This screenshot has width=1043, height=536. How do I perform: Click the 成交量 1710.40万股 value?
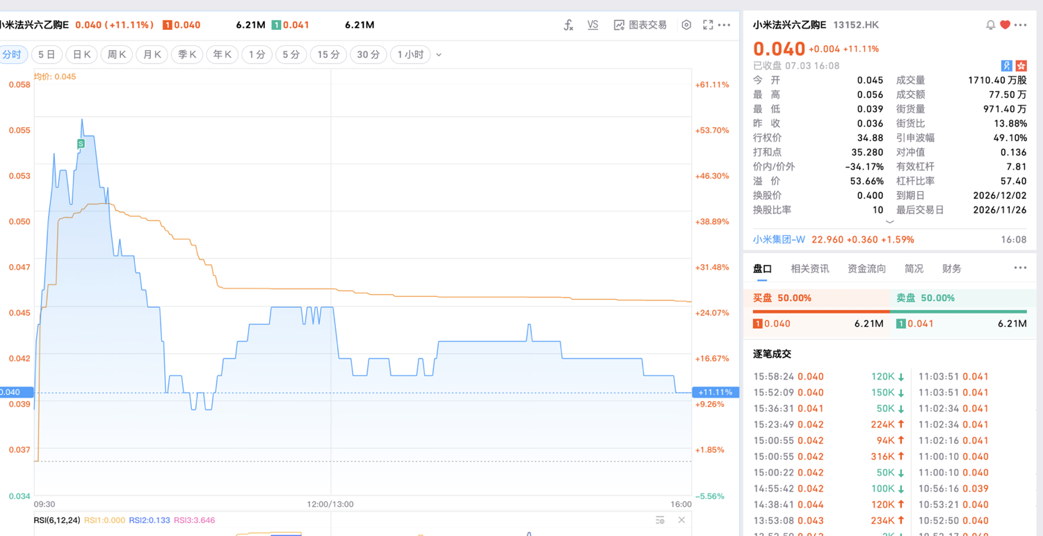tap(998, 80)
